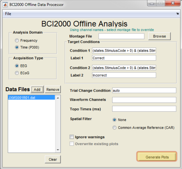Click the menu bar dock arrow icon
This screenshot has height=169, width=182.
pyautogui.click(x=177, y=14)
